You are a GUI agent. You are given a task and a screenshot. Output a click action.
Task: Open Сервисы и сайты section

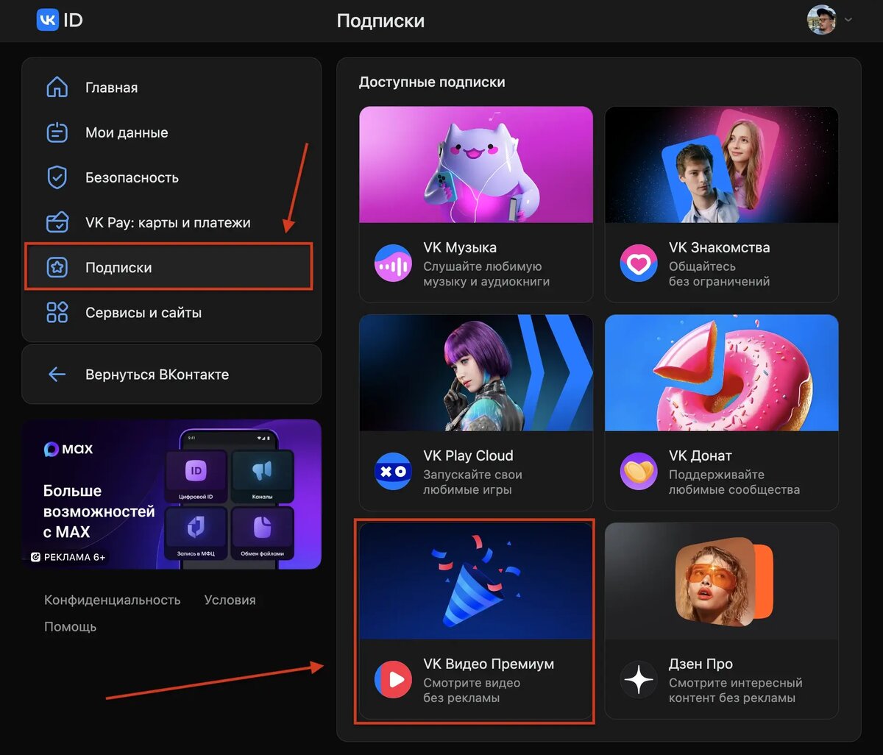point(171,312)
